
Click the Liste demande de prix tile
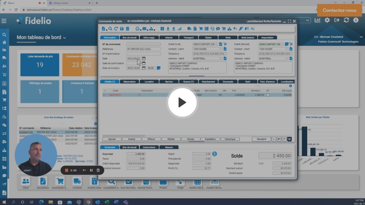[x=40, y=65]
